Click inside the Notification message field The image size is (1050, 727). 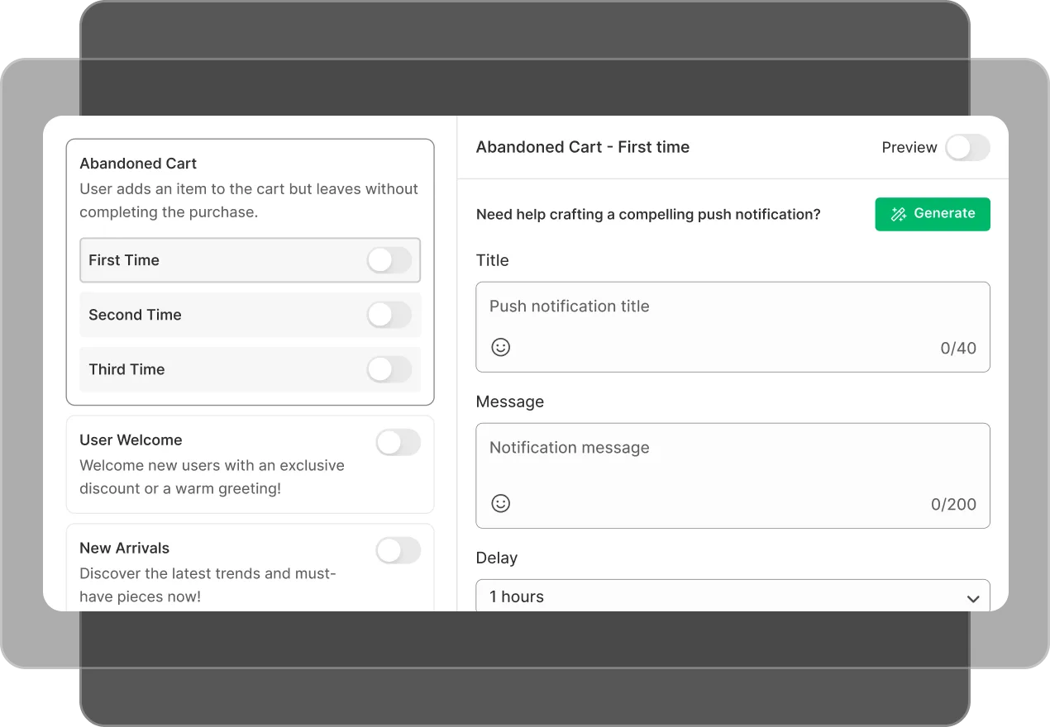coord(733,448)
